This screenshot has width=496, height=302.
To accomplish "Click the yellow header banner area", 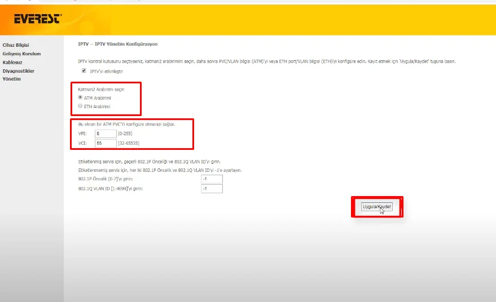I will pos(282,20).
